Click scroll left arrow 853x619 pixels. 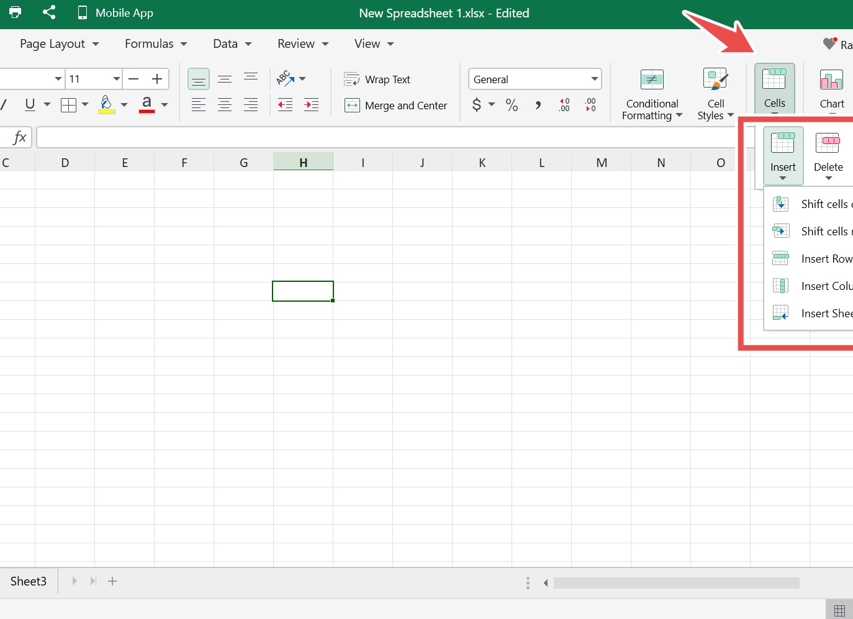[x=545, y=582]
